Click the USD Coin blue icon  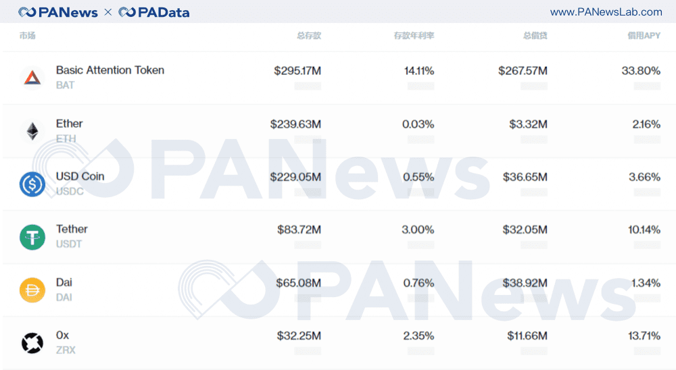[x=32, y=184]
